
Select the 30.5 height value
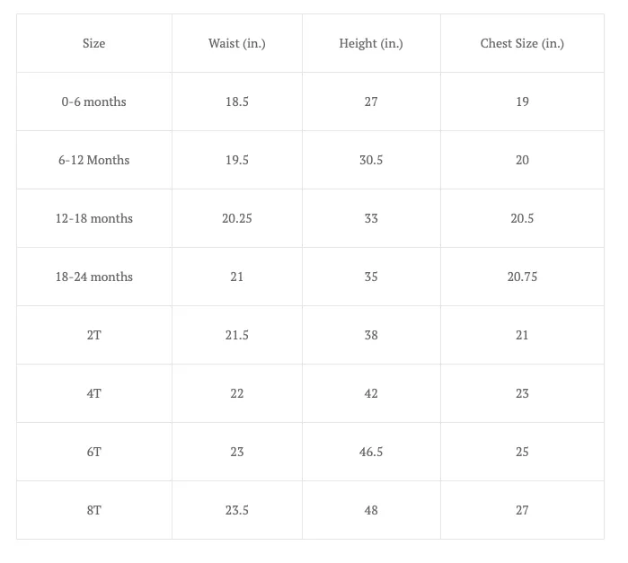(371, 160)
